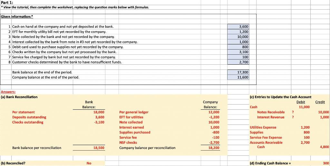The height and width of the screenshot is (166, 330).
Task: Click '(c) Entries to Update the Cash Account' heading
Action: (x=280, y=97)
